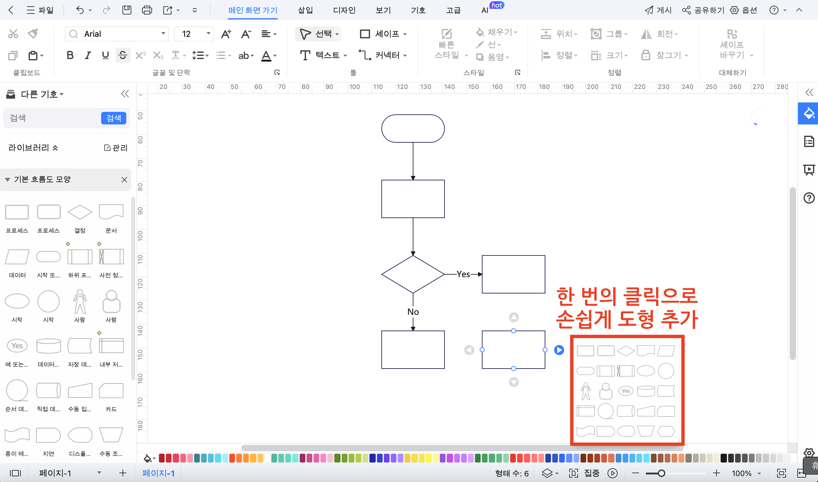
Task: Open the Fill style side panel icon
Action: (809, 113)
